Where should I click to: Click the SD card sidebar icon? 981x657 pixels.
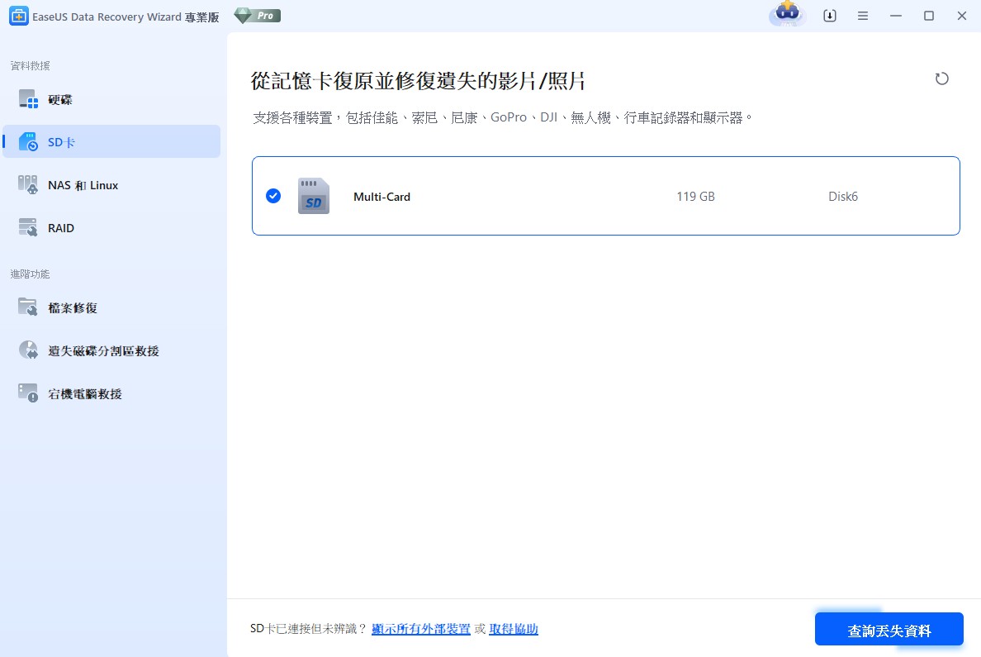[28, 141]
